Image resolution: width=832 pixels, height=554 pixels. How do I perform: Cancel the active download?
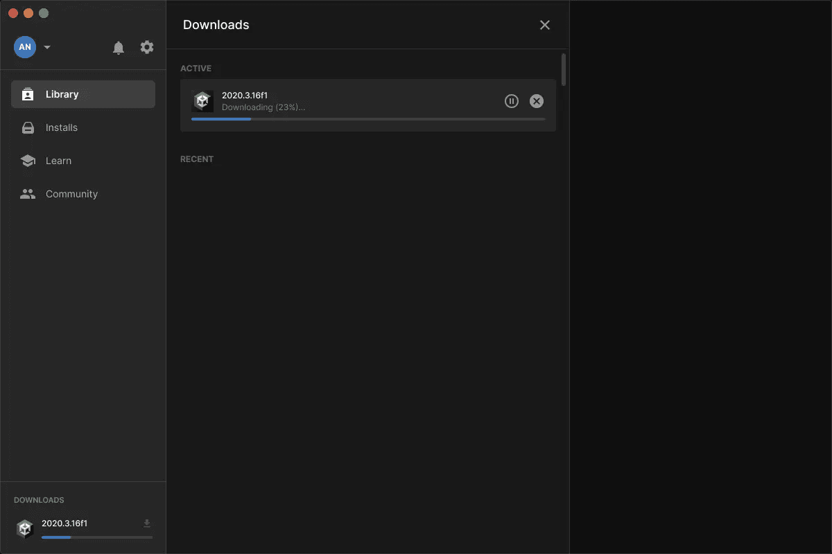[x=536, y=100]
